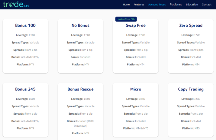Open the Features menu item
The height and width of the screenshot is (140, 216).
click(139, 5)
